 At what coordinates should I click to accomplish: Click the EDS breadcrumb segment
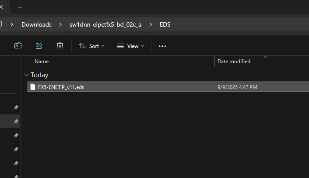pyautogui.click(x=165, y=24)
